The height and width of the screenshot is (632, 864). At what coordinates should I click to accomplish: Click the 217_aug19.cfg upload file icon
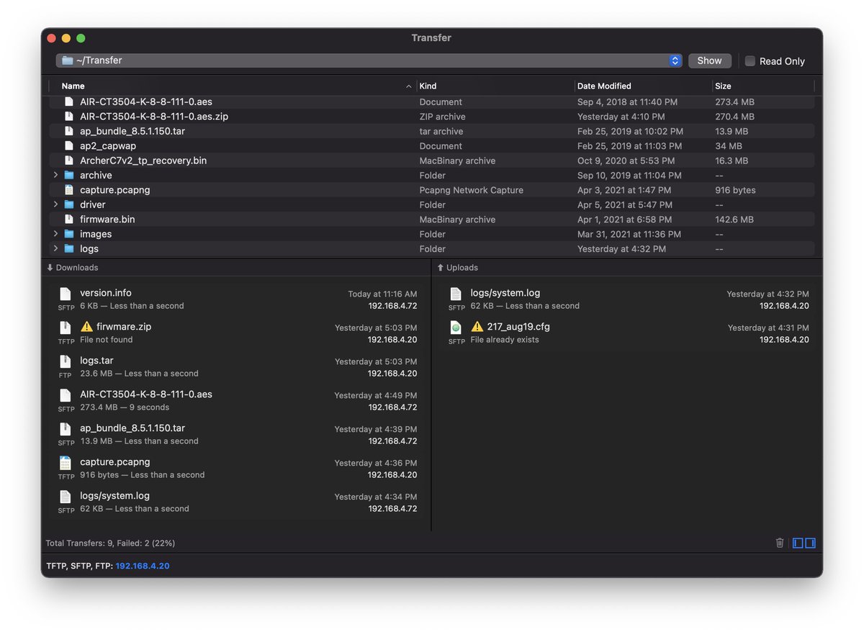point(456,328)
